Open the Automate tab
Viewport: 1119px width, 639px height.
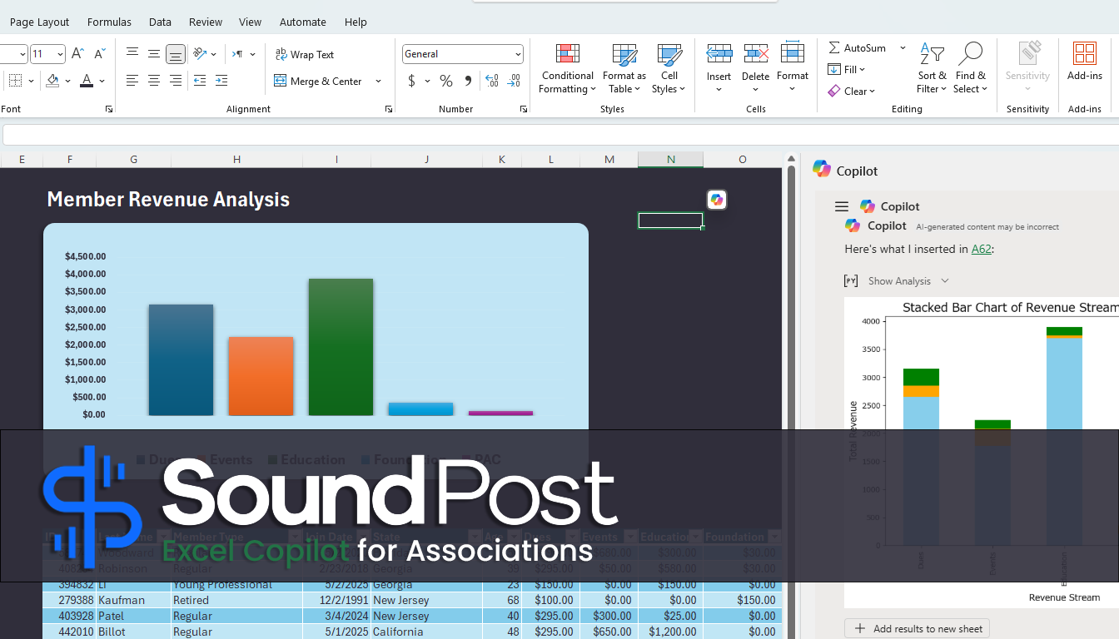point(303,22)
